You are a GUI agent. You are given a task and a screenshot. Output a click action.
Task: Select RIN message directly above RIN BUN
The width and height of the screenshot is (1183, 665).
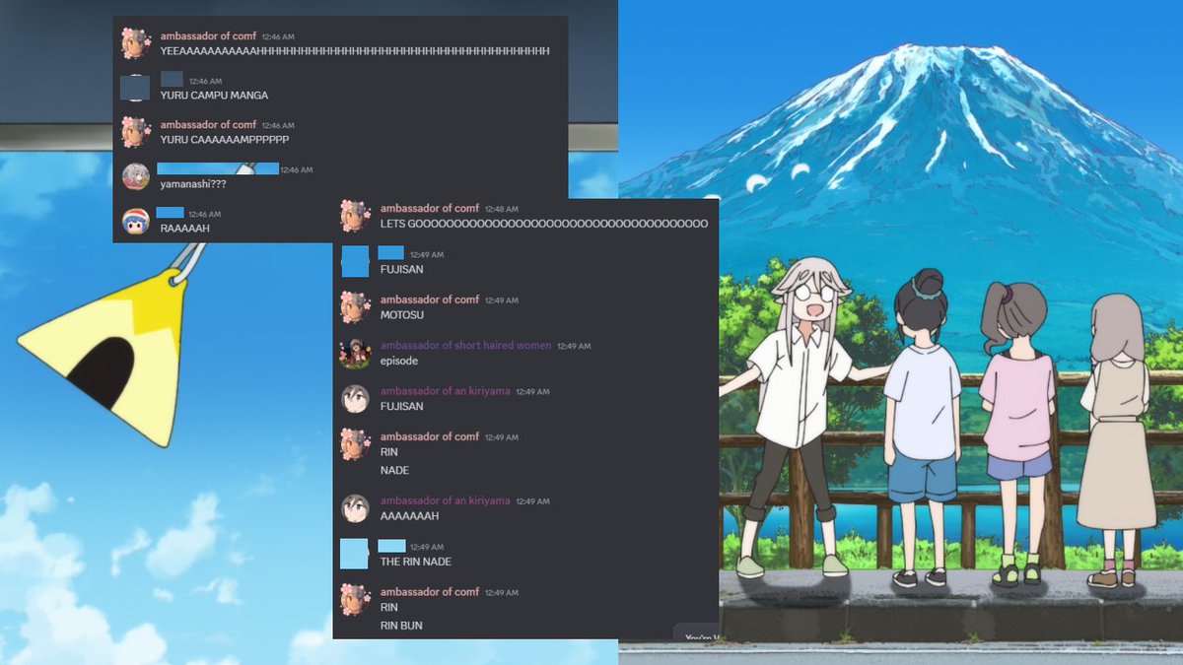(x=389, y=607)
